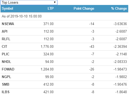Open the NGPL symbol link
The image size is (129, 95).
6,77
